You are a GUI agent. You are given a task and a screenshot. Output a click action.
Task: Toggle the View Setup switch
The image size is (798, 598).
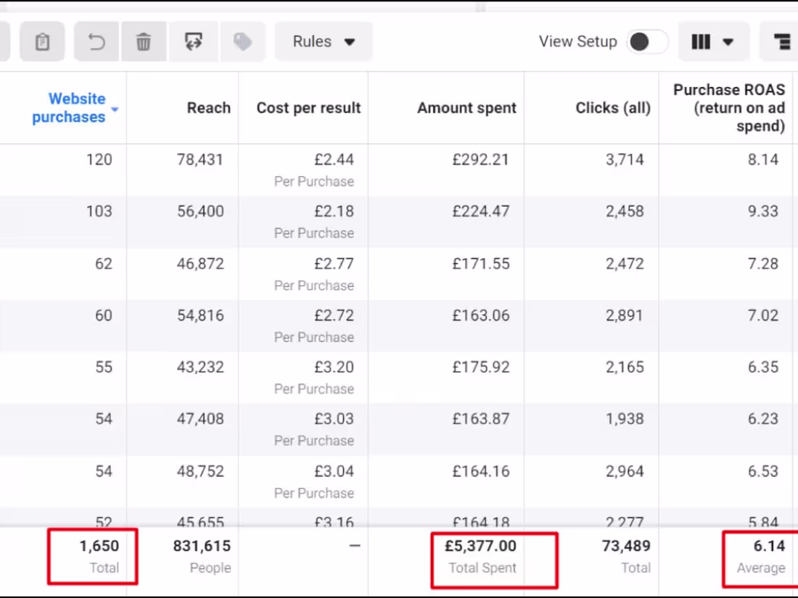(x=647, y=42)
